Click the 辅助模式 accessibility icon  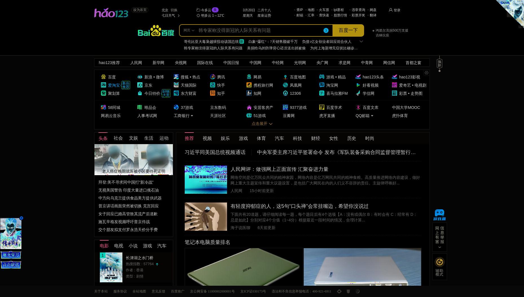[439, 262]
